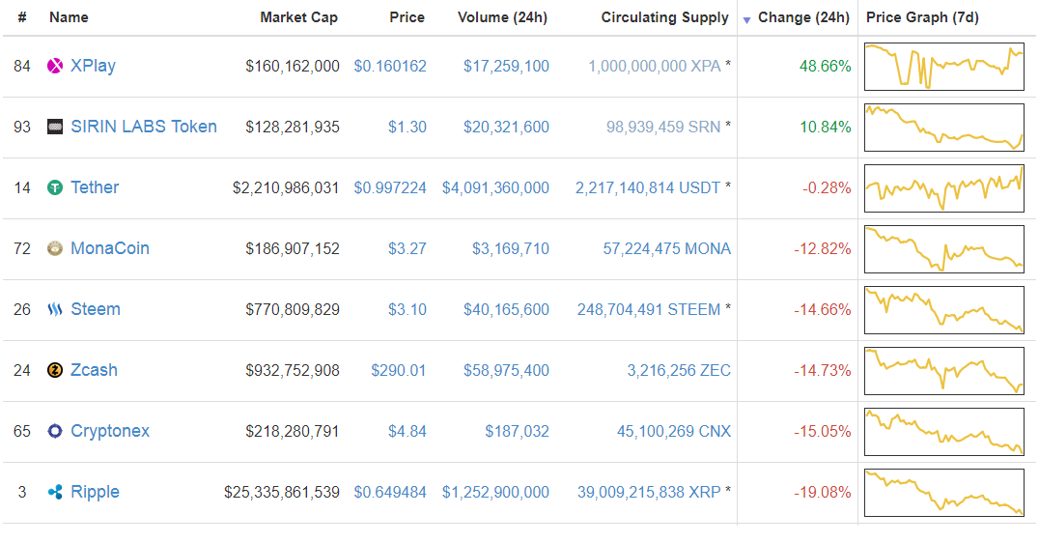Sort by Circulating Supply column header

(x=664, y=17)
